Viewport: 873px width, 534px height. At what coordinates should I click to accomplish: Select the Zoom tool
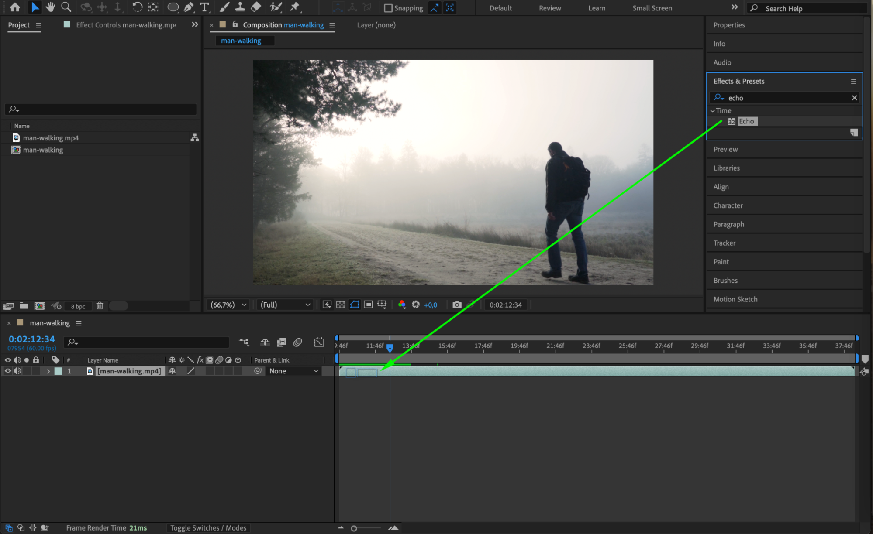point(66,7)
